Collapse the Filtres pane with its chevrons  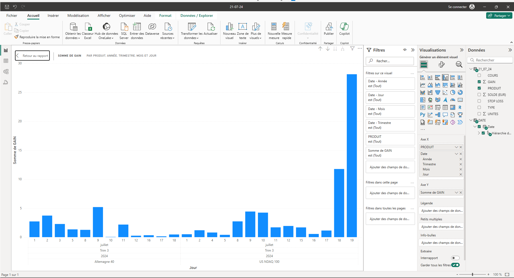413,50
